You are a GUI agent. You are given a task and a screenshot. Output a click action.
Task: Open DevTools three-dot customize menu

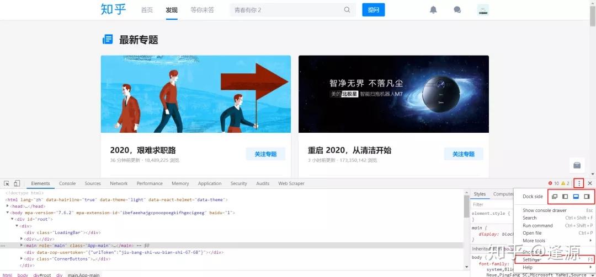point(579,183)
